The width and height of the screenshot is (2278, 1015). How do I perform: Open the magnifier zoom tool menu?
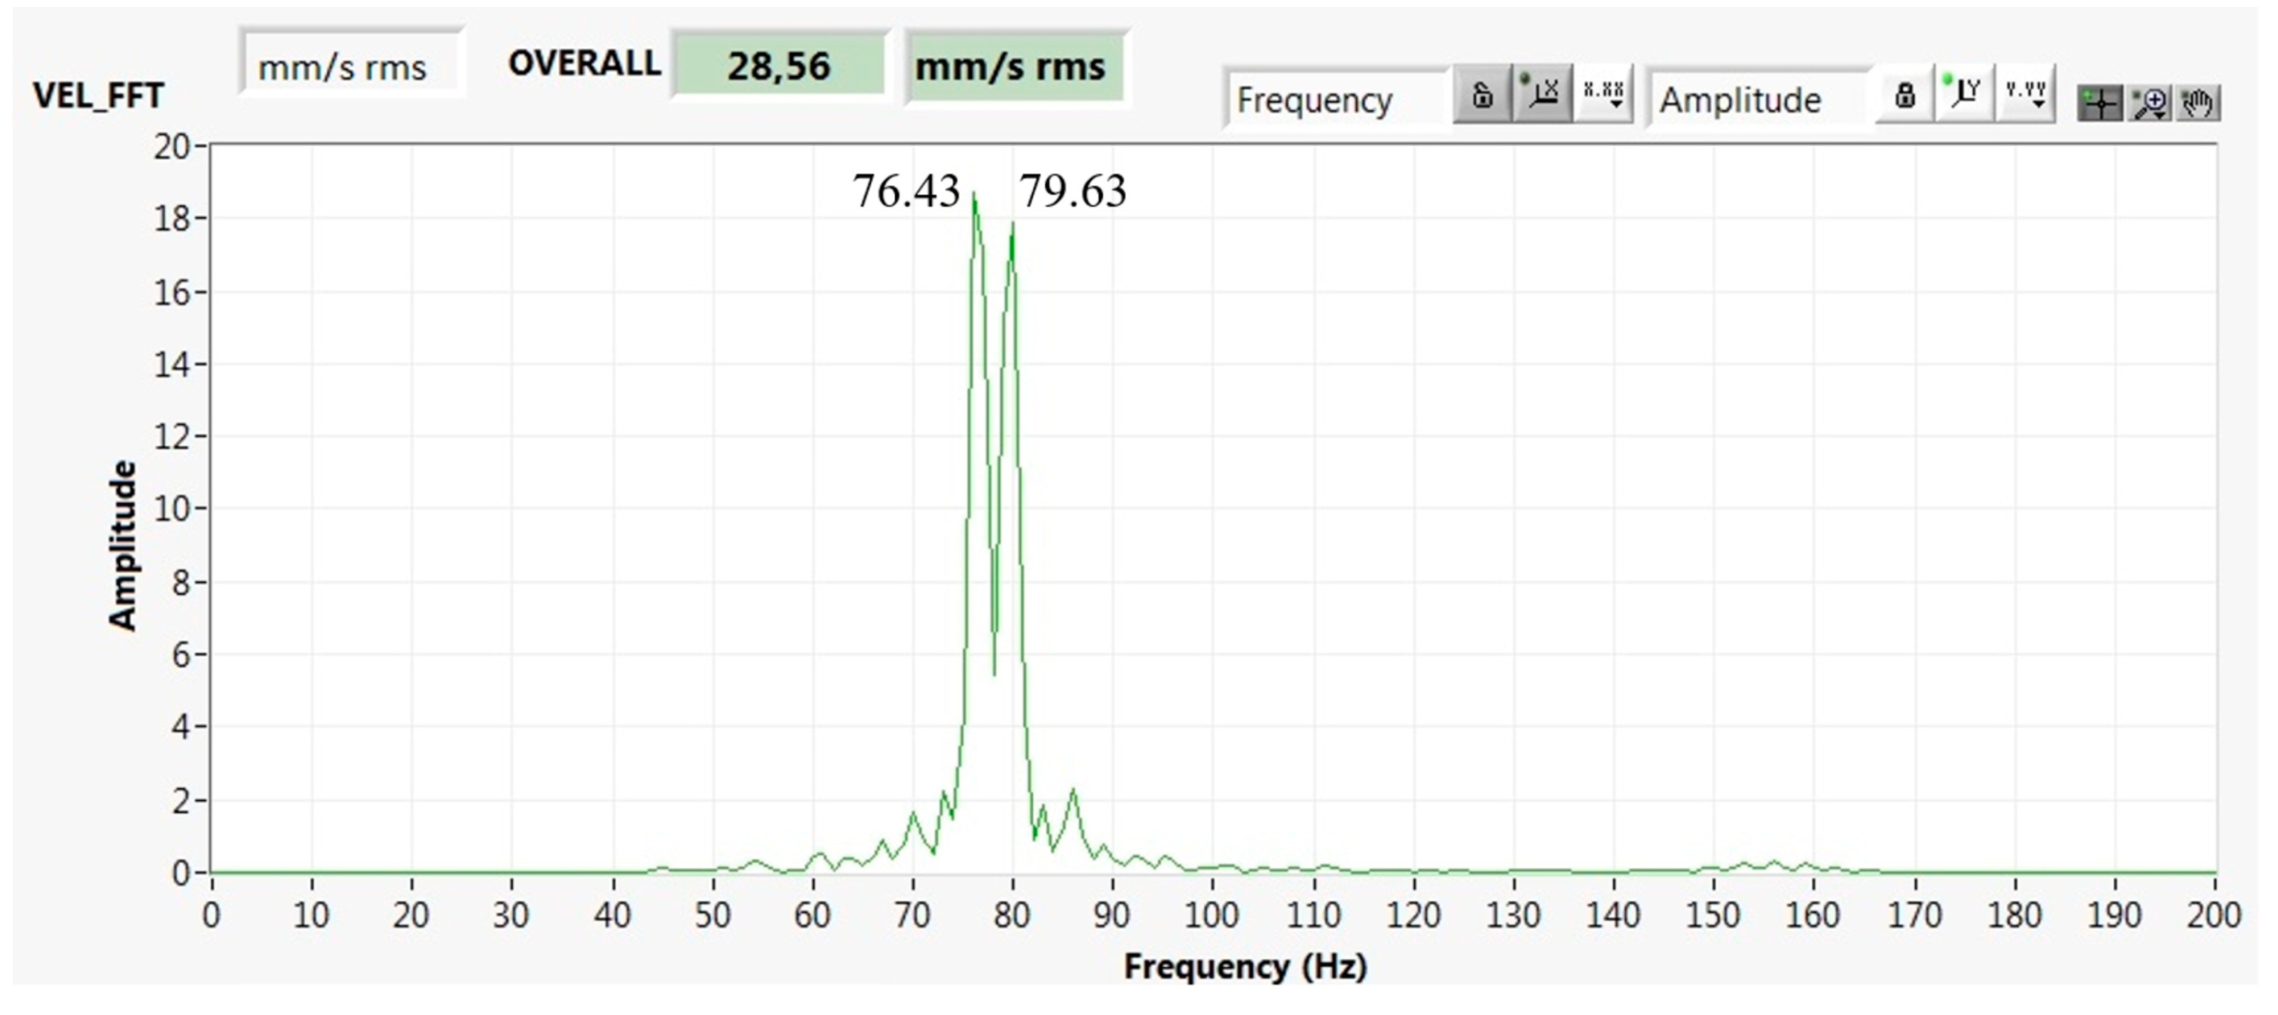click(x=2149, y=104)
